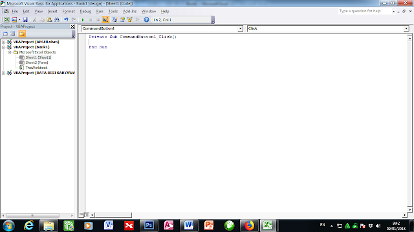Open Visual Basic Help question mark icon
Image resolution: width=414 pixels, height=232 pixels.
(x=147, y=20)
